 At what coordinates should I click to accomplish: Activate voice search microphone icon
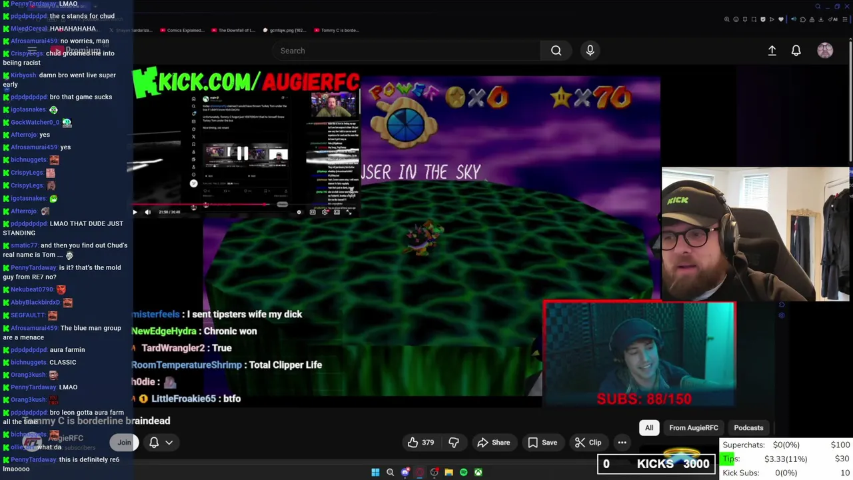pyautogui.click(x=590, y=51)
